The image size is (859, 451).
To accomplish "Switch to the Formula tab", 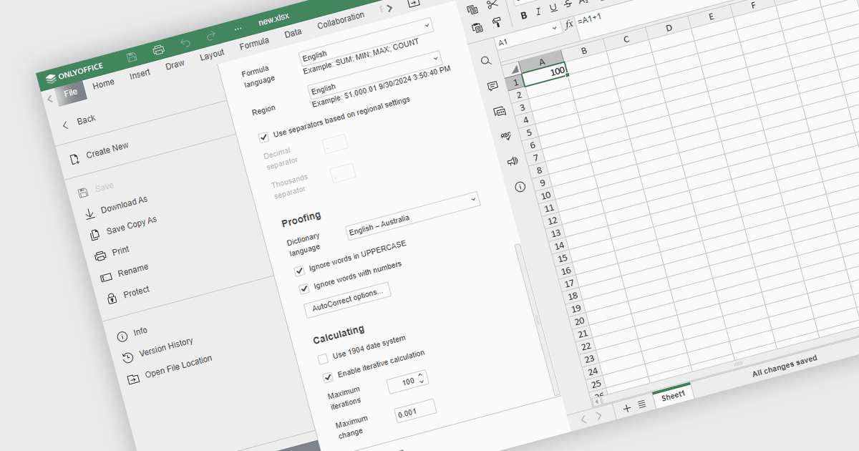I will (x=254, y=44).
